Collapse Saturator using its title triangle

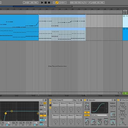coord(87,100)
